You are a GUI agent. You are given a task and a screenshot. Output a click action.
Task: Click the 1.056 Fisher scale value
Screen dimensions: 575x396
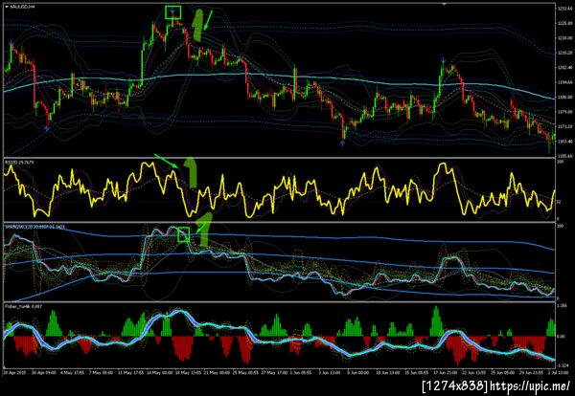tap(562, 305)
